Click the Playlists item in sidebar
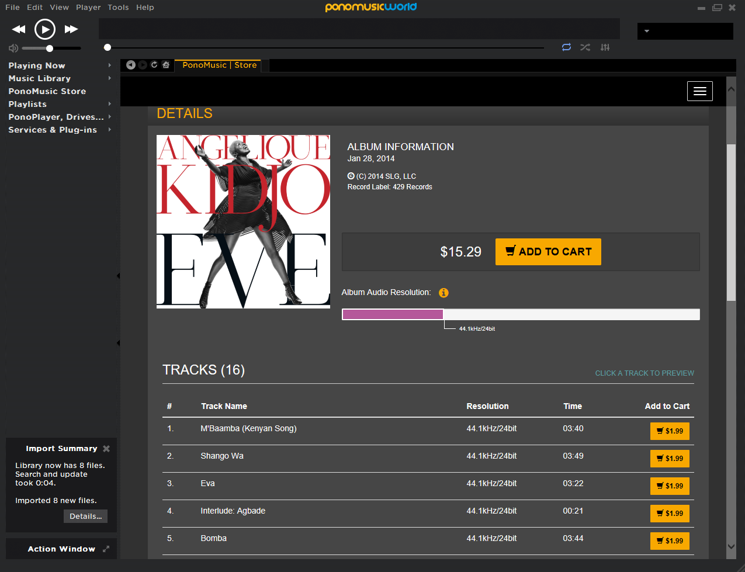Image resolution: width=745 pixels, height=572 pixels. click(x=27, y=104)
